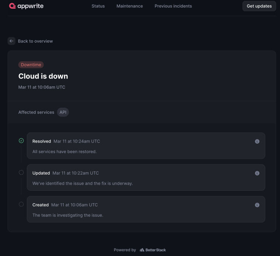
Task: Click the Better Stack logo
Action: pyautogui.click(x=153, y=250)
